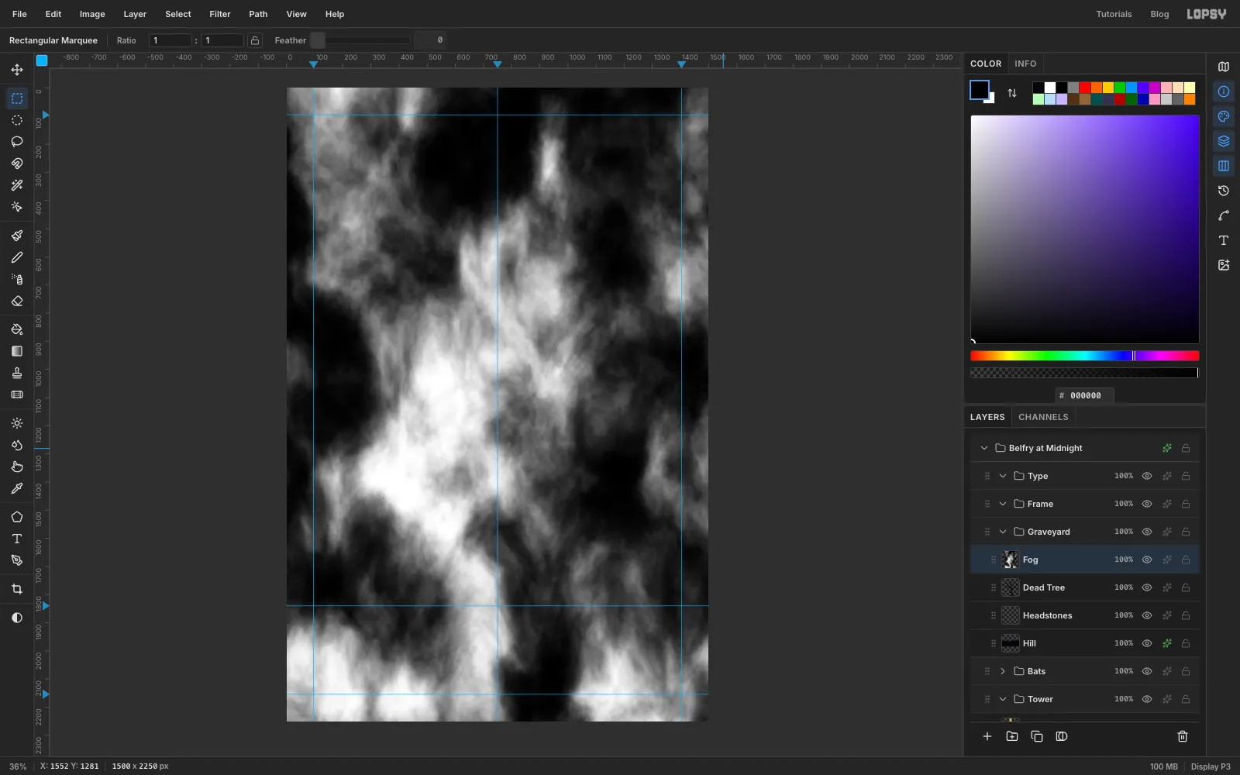
Task: Select the Elliptical Marquee tool
Action: (x=17, y=120)
